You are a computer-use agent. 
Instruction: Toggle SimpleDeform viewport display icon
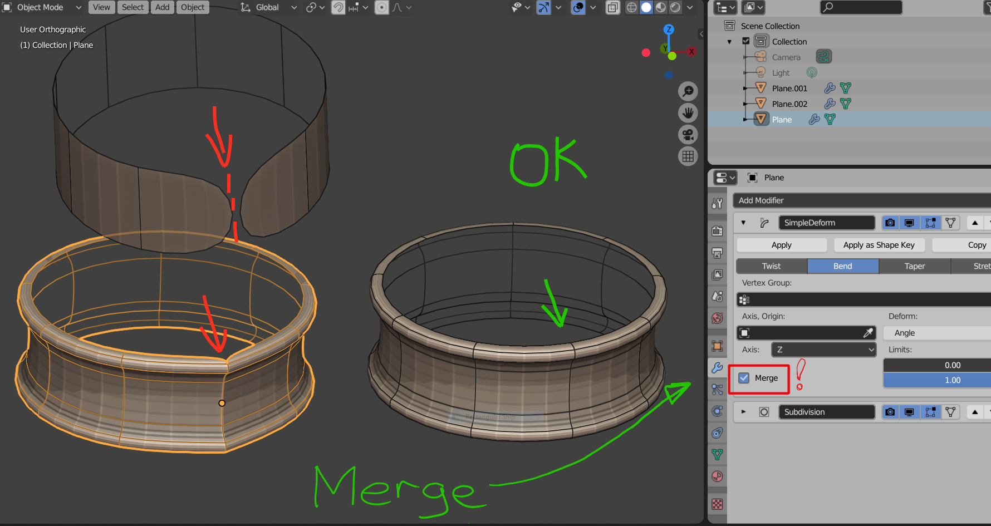pyautogui.click(x=909, y=223)
